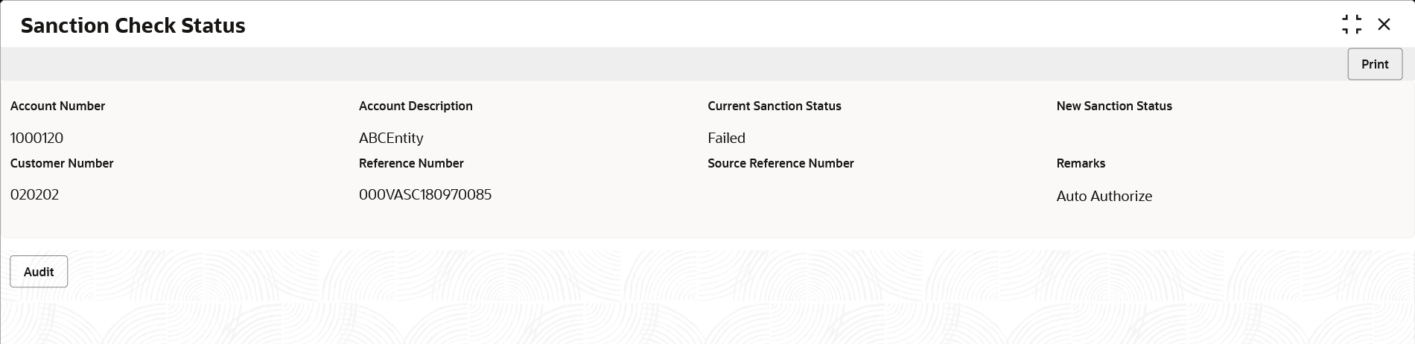Click the Remarks label
Viewport: 1415px width, 344px height.
tap(1081, 163)
